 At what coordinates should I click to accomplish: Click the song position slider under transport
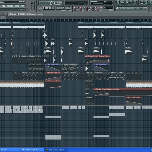[40, 11]
